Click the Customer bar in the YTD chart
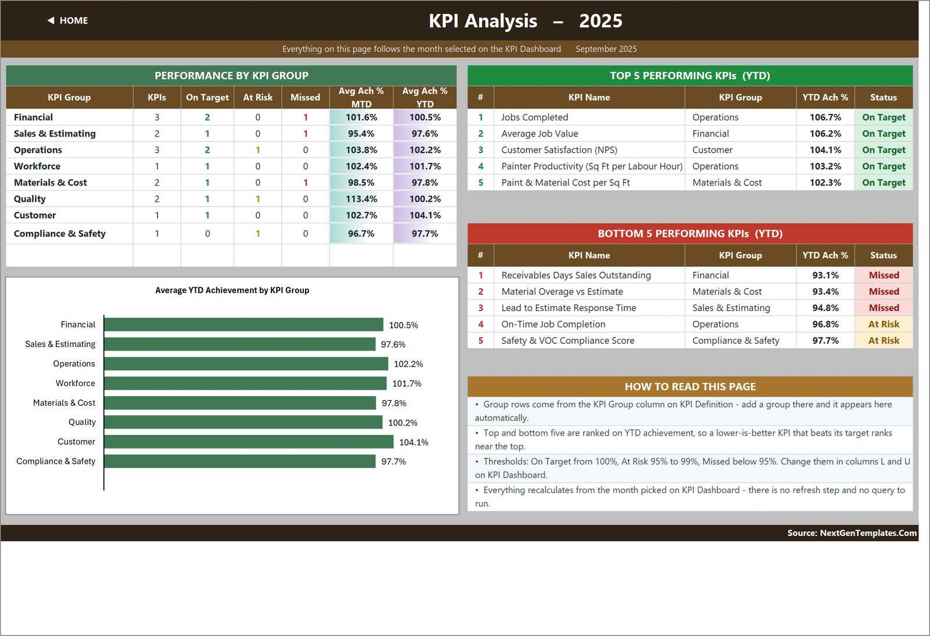Screen dimensions: 930x636 tap(249, 442)
